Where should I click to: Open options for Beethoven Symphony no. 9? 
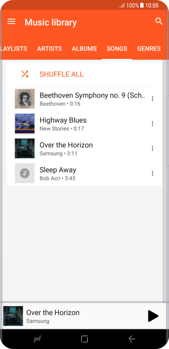[152, 99]
